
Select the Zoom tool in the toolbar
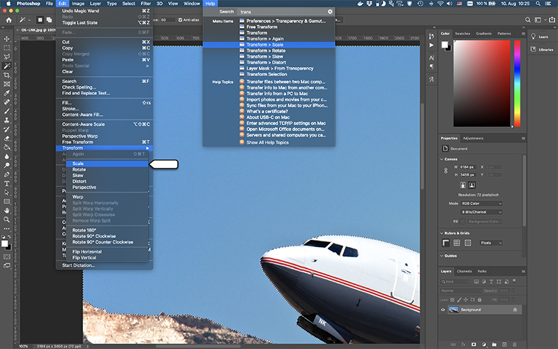click(x=6, y=220)
